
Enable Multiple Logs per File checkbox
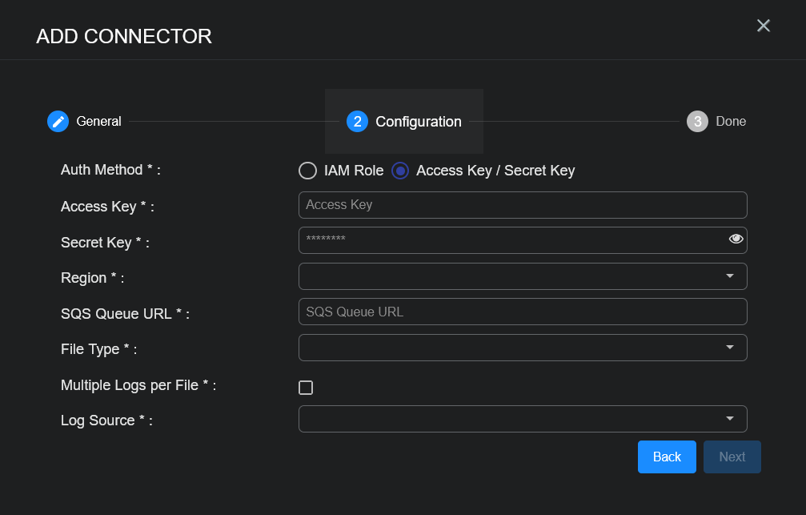[x=306, y=388]
